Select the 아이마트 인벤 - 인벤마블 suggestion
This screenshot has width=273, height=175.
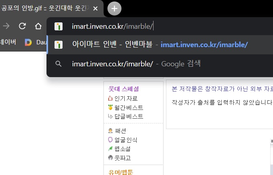coord(160,45)
